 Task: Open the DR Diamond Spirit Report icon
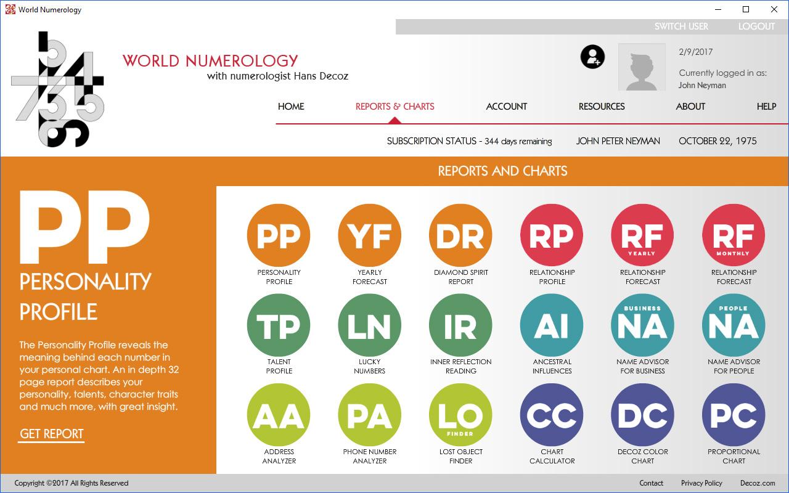coord(460,235)
